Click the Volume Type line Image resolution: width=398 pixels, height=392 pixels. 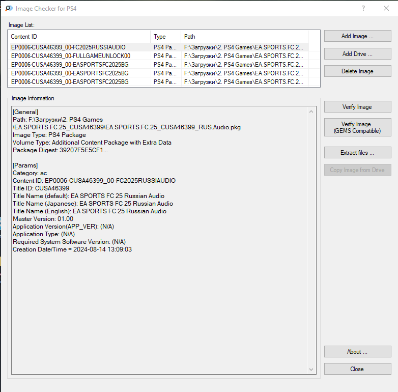pyautogui.click(x=92, y=143)
